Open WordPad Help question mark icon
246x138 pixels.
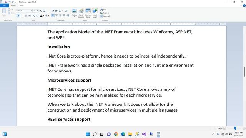click(244, 5)
